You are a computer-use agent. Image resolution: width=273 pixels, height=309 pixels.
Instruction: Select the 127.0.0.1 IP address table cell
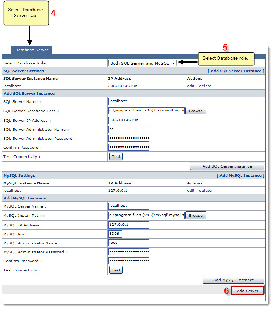pyautogui.click(x=147, y=190)
